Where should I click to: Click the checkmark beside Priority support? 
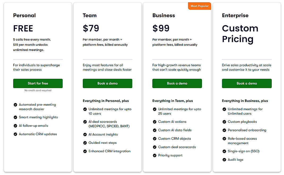155,155
